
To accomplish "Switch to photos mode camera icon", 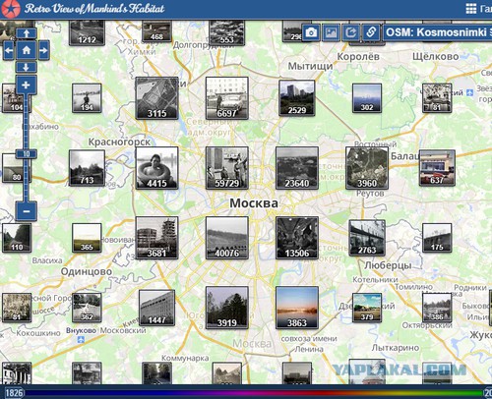I will tap(311, 32).
